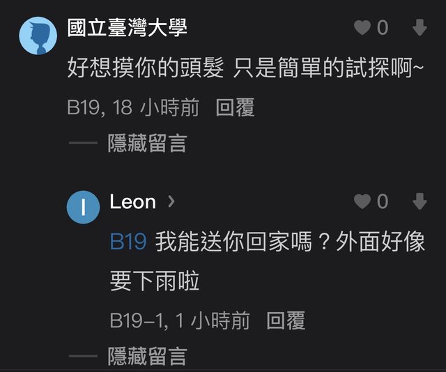Select the comment text 好想摸你的頭髮

coord(146,68)
